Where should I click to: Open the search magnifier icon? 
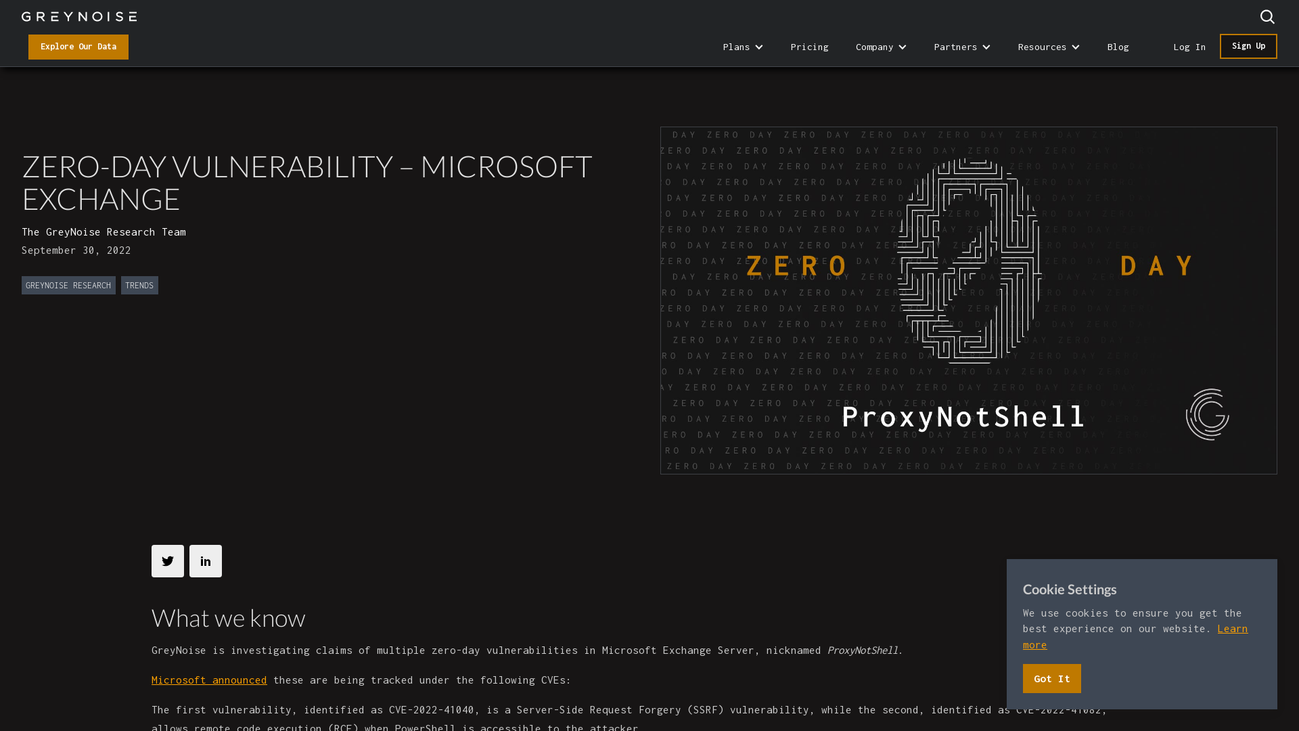click(1267, 17)
